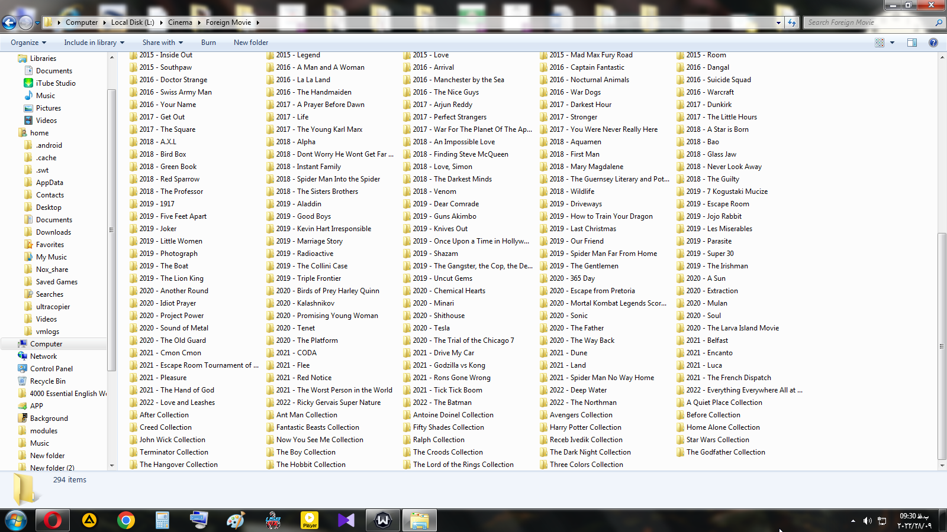Select the 2019 - Parasite folder
This screenshot has width=947, height=532.
(x=709, y=241)
